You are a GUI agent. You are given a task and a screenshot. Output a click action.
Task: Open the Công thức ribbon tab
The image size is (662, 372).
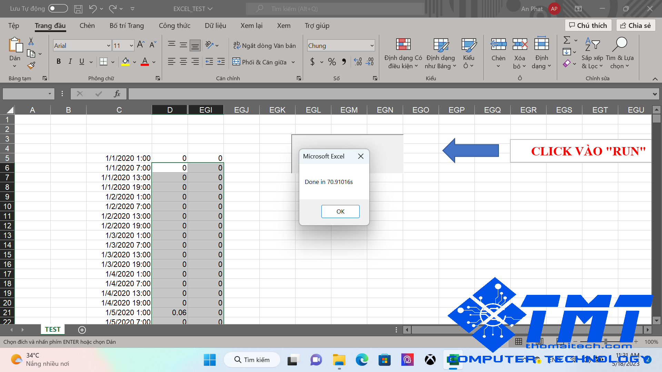click(x=174, y=25)
